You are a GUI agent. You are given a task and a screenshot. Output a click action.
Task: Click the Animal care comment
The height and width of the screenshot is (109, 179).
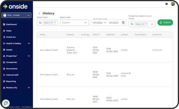pyautogui.click(x=157, y=50)
